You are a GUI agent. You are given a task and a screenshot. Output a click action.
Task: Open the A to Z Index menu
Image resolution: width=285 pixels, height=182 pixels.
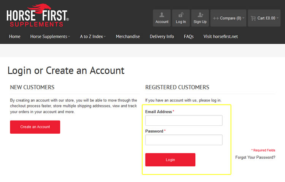93,36
